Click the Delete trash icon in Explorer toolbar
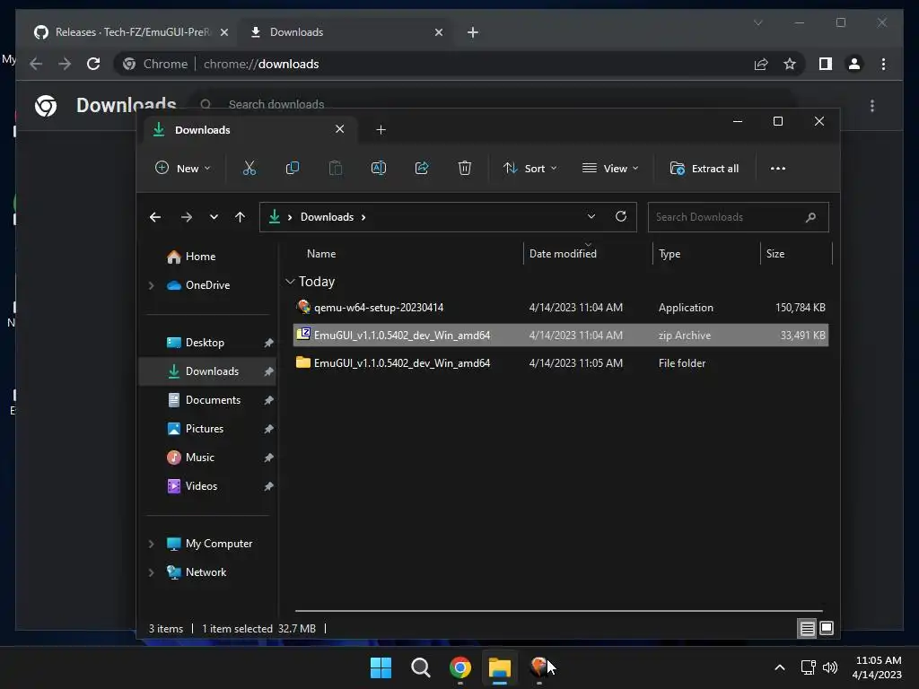 (x=464, y=168)
